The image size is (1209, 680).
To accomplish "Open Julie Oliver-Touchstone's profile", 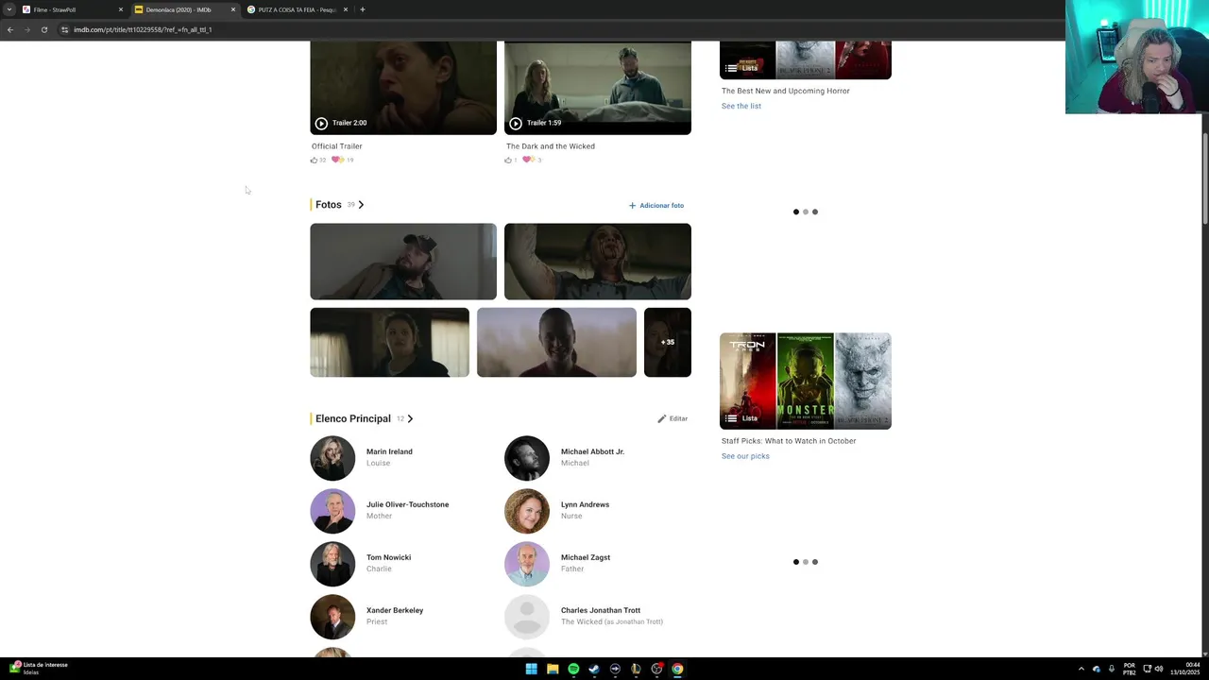I will (x=407, y=504).
